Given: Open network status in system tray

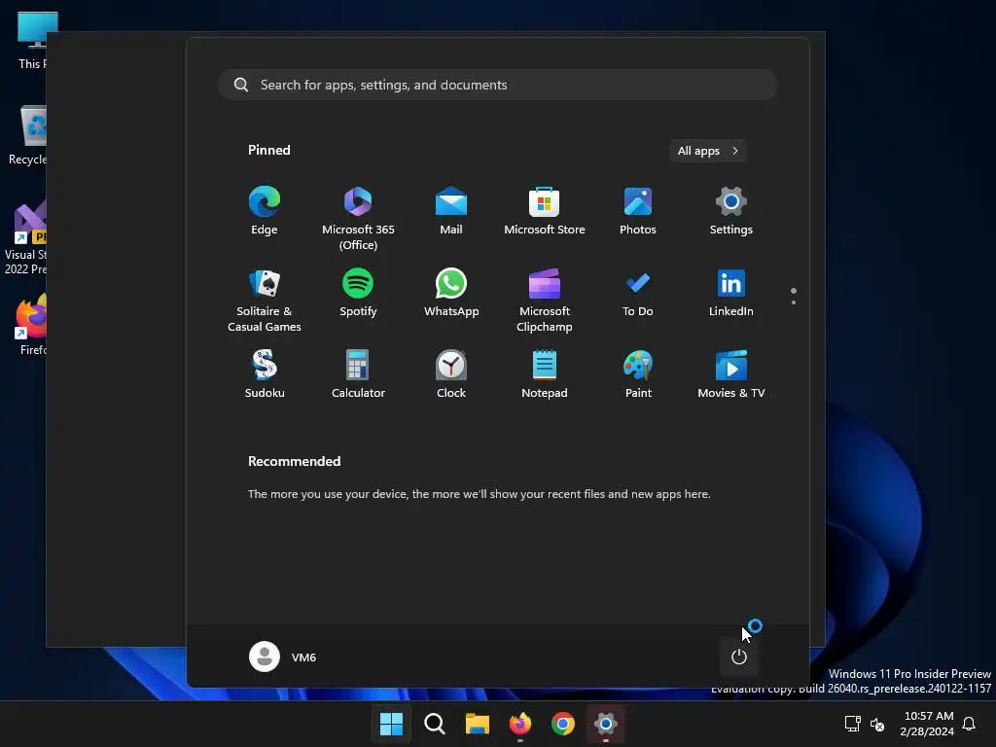Looking at the screenshot, I should point(852,724).
